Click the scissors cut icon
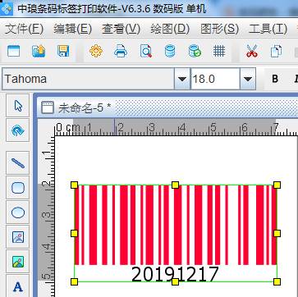 (252, 51)
